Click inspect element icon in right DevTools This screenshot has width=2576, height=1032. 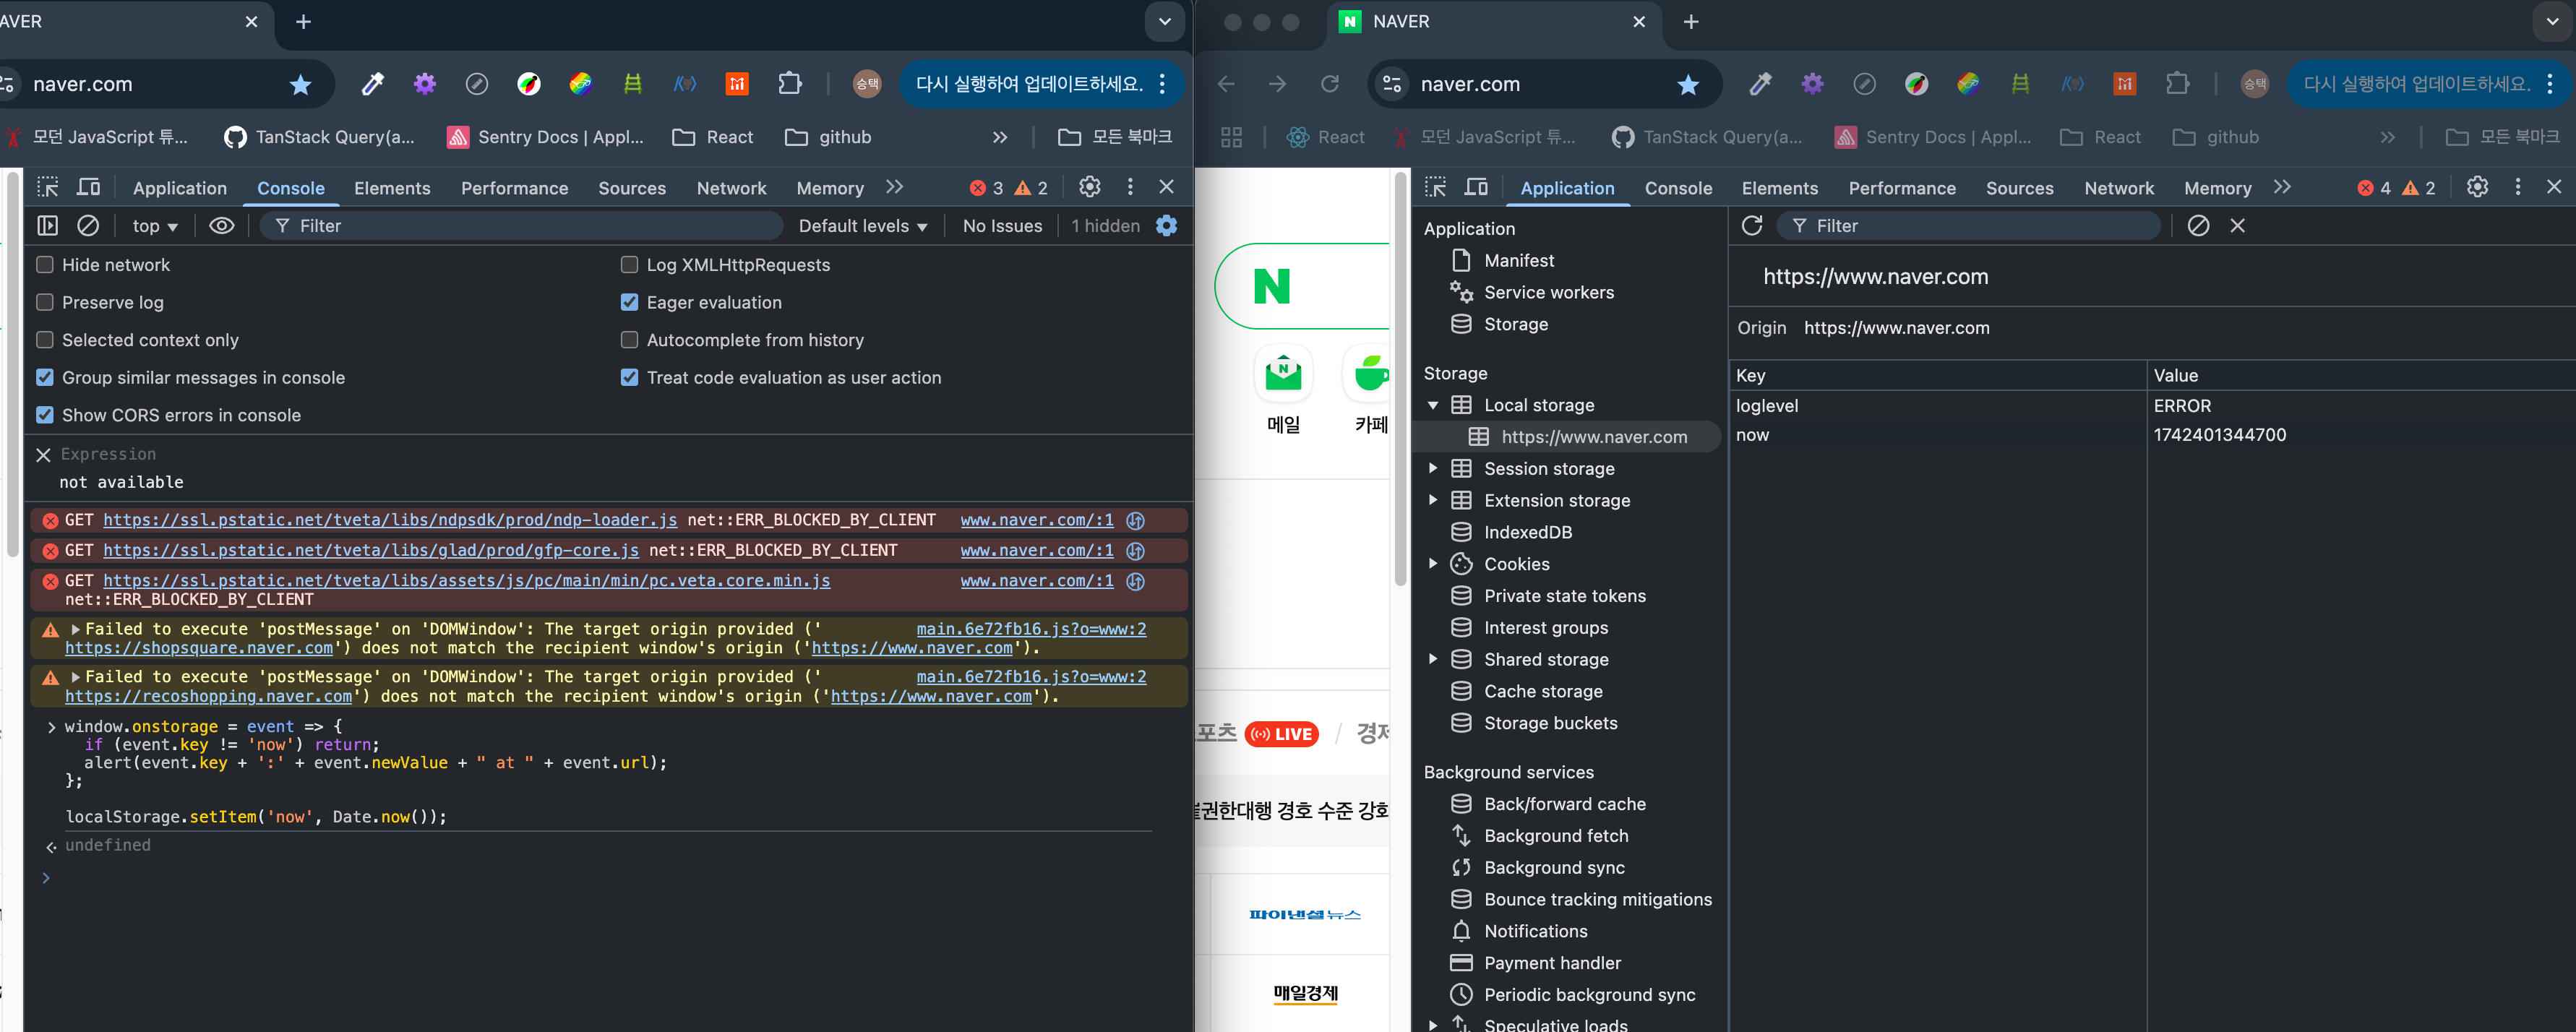(x=1436, y=187)
